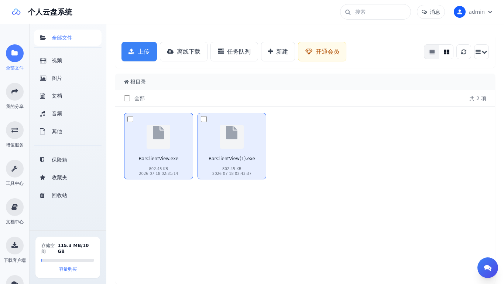Viewport: 504px width, 284px height.
Task: Click the 回收站 trash icon
Action: point(42,195)
